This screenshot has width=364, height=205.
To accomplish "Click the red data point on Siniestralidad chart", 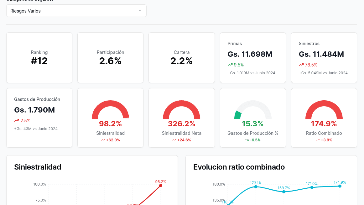I will point(161,186).
